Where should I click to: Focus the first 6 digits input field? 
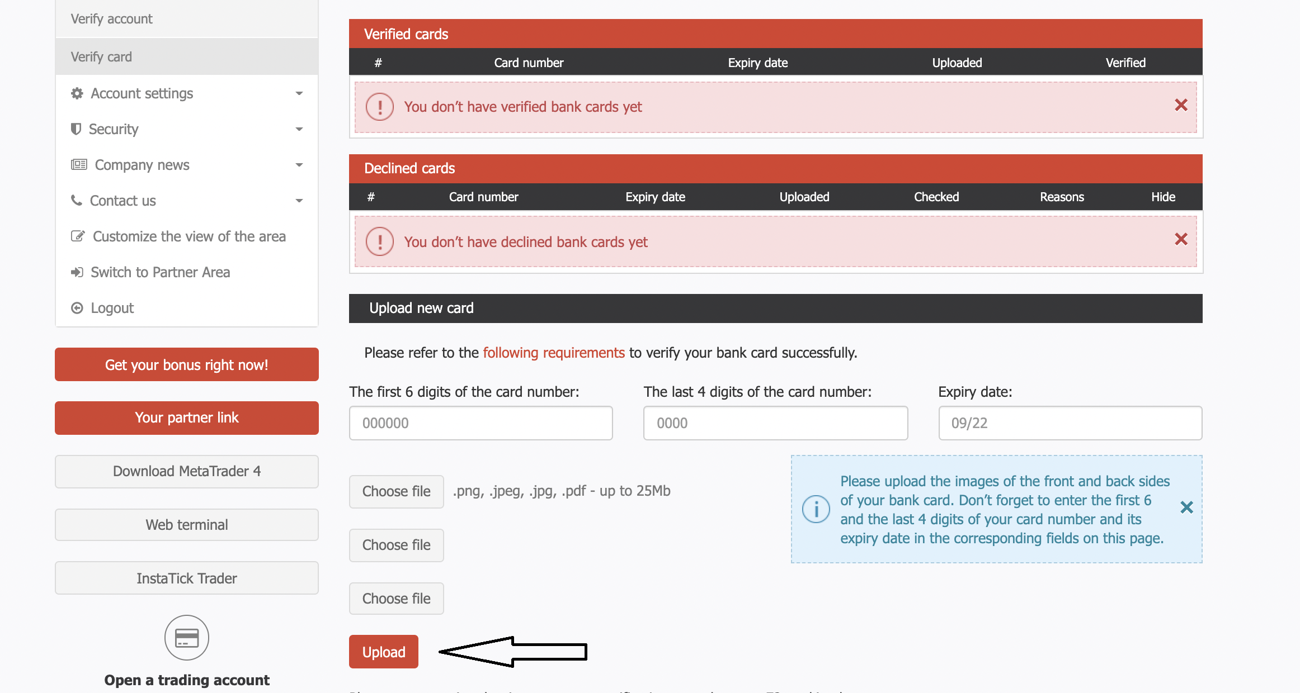[x=481, y=423]
